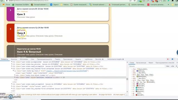Open the Работа bookmark folder
The image size is (178, 100).
tap(65, 5)
